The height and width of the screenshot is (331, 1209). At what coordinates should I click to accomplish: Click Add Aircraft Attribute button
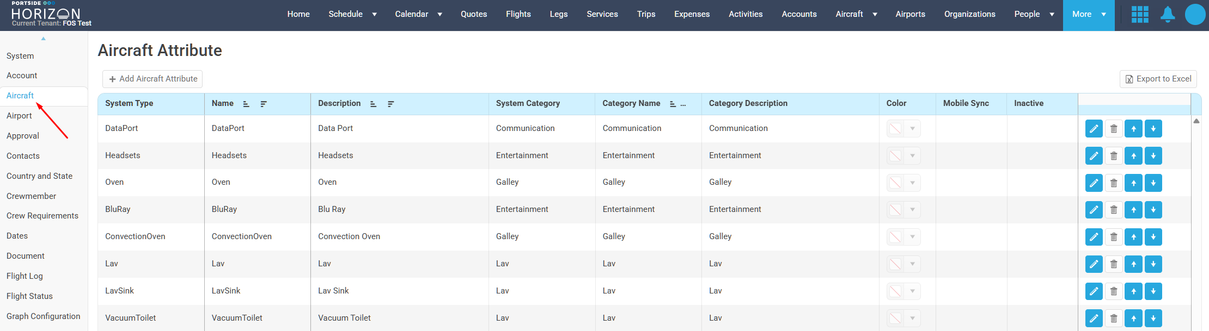click(152, 79)
